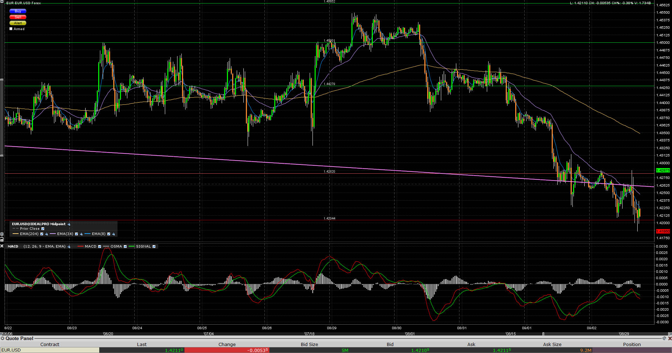Click the Ask price 1.4211 cell
The height and width of the screenshot is (353, 672).
pos(471,350)
